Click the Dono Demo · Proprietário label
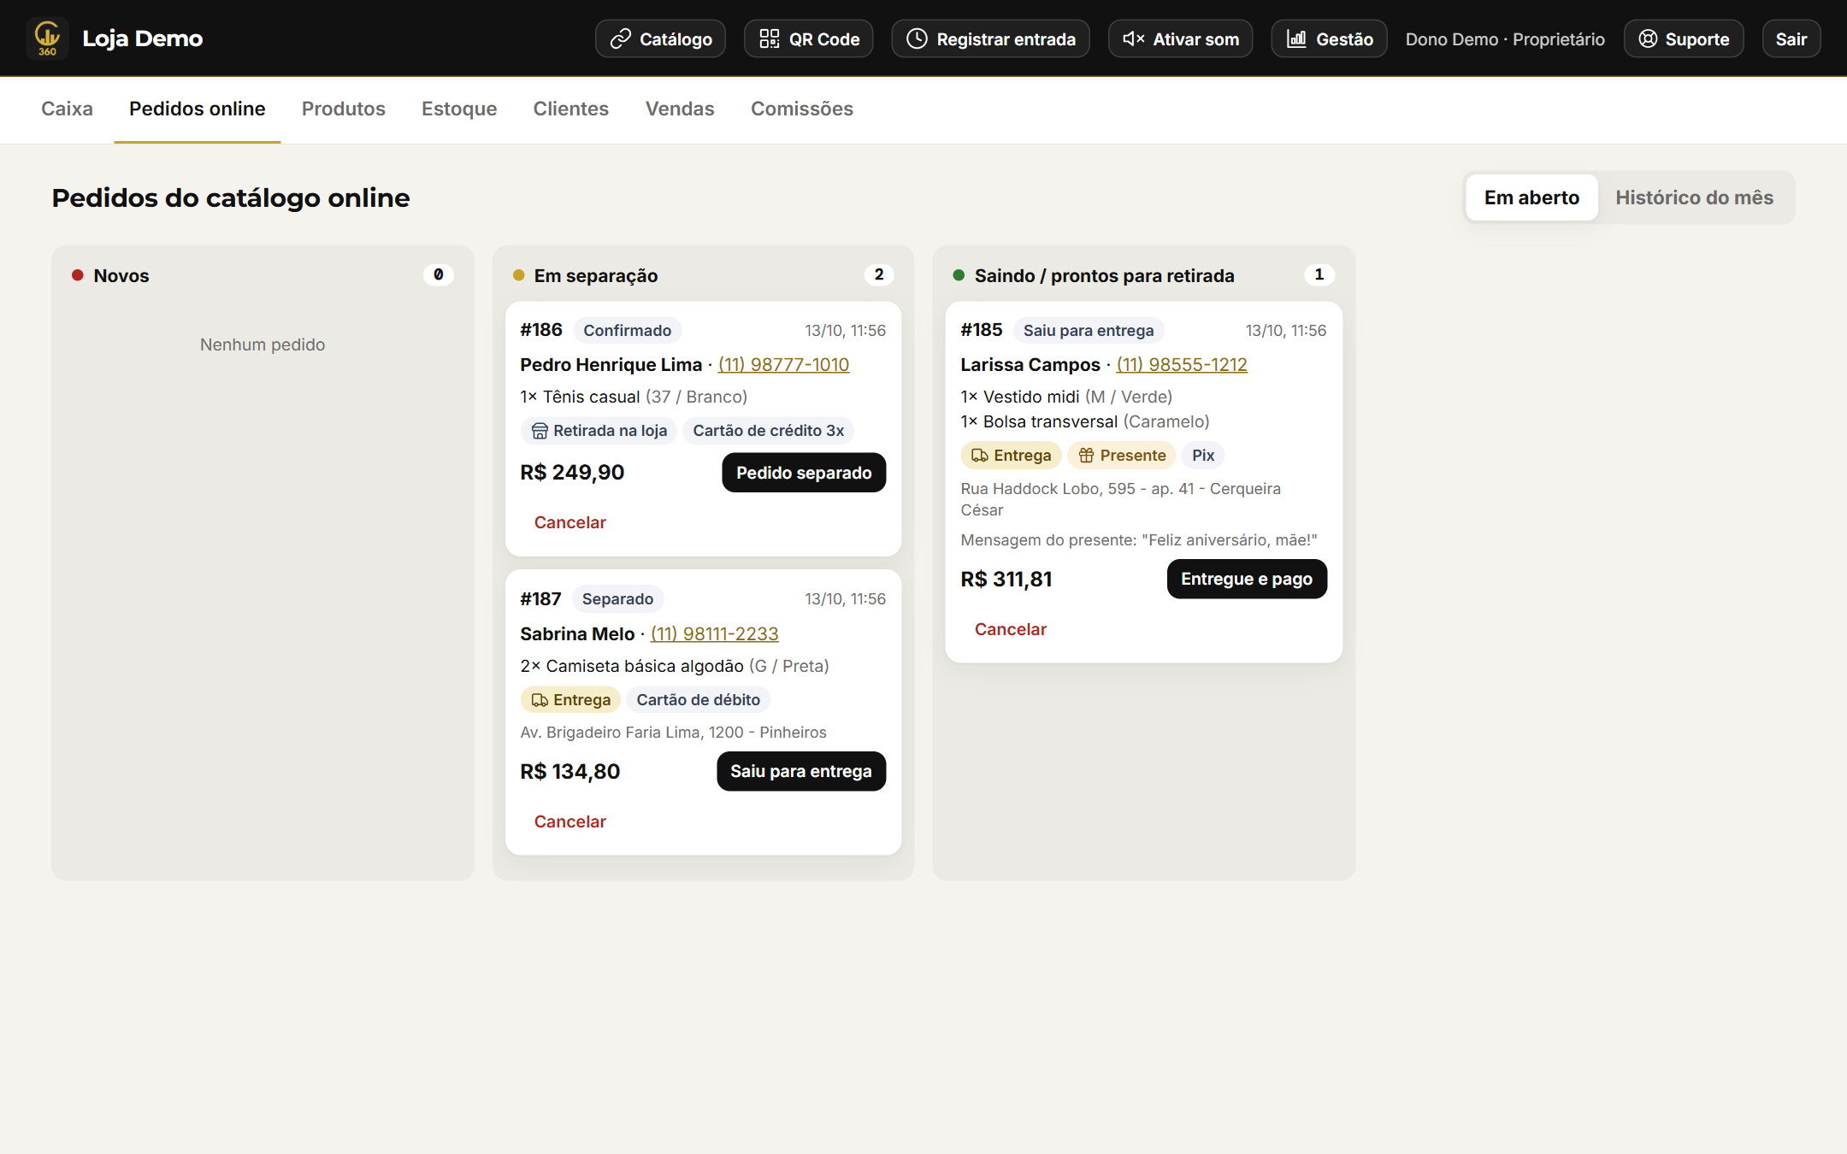 click(x=1505, y=39)
